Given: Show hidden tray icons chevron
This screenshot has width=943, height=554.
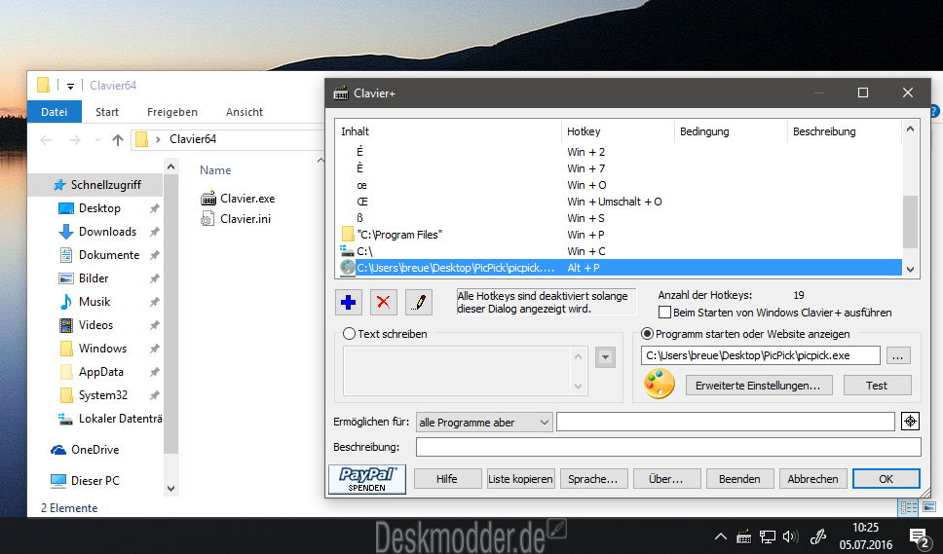Looking at the screenshot, I should tap(721, 536).
